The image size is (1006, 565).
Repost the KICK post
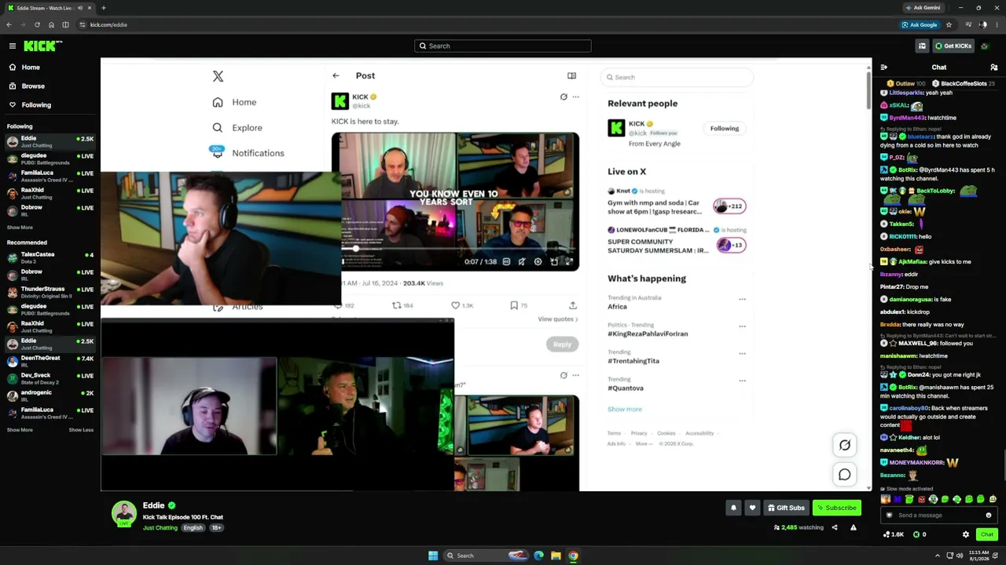397,305
